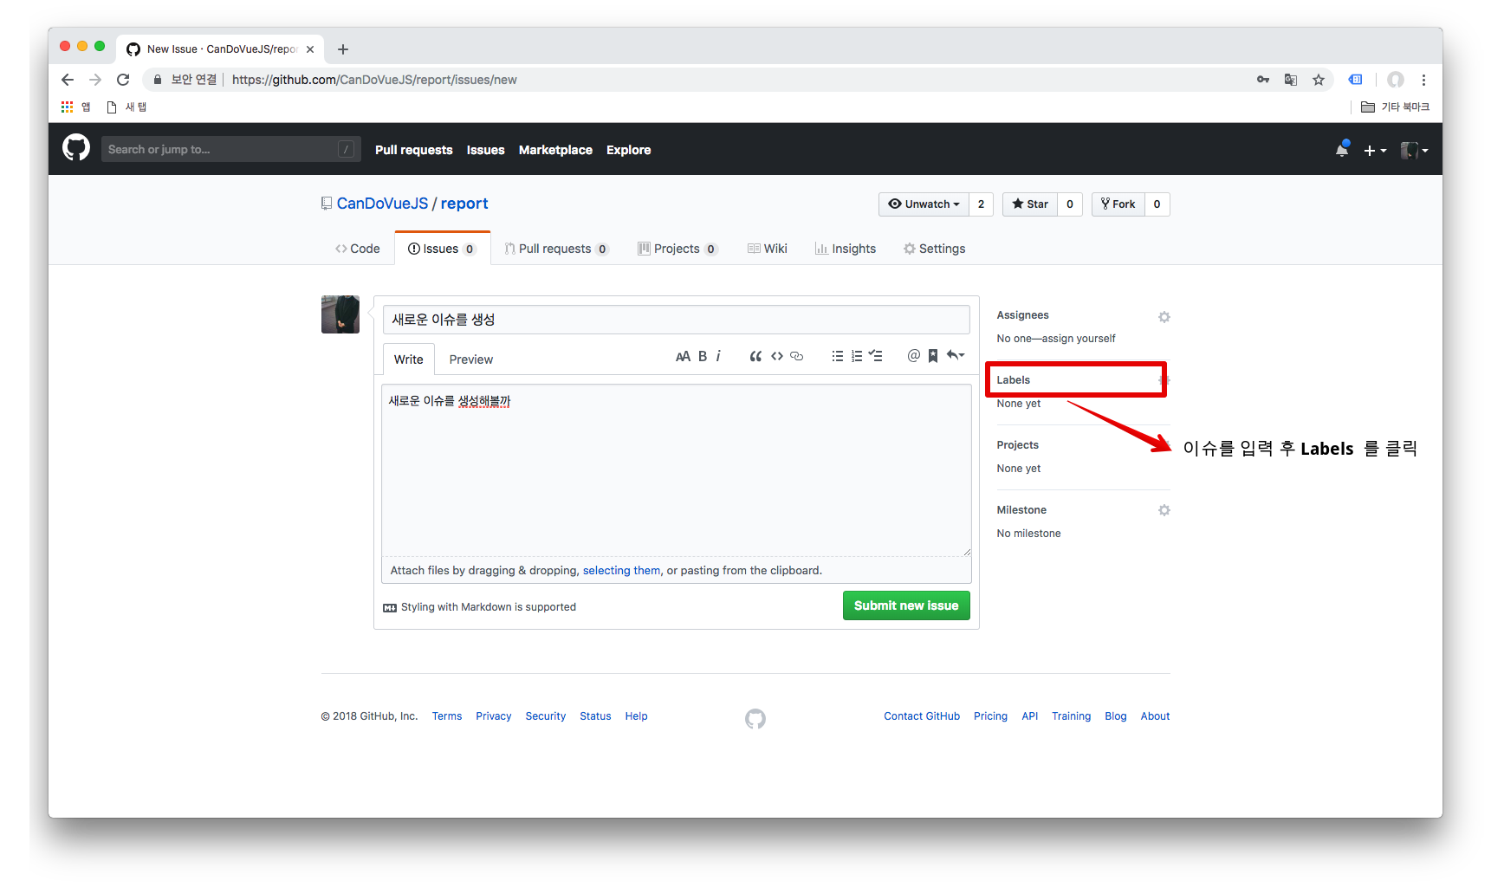The height and width of the screenshot is (887, 1491).
Task: Open Explore in header
Action: coord(628,150)
